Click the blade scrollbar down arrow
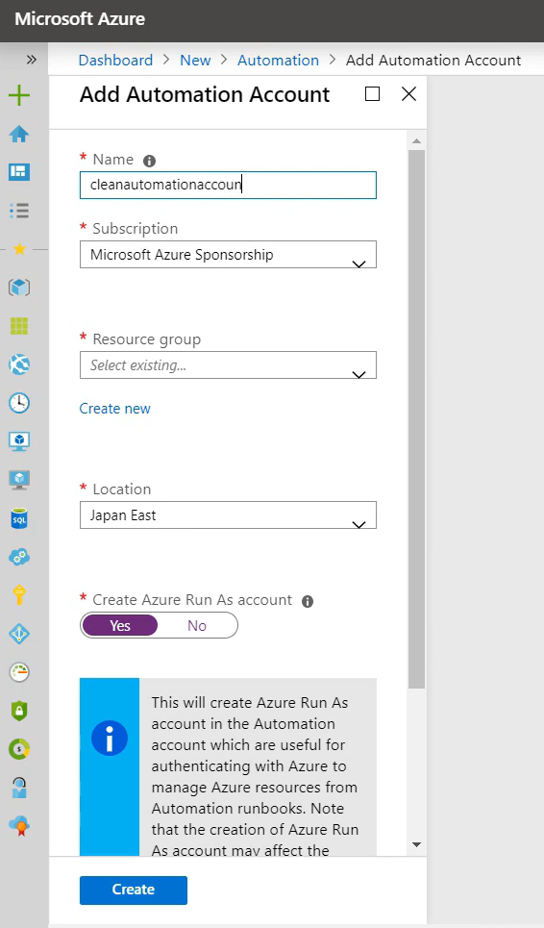This screenshot has height=928, width=544. (416, 844)
